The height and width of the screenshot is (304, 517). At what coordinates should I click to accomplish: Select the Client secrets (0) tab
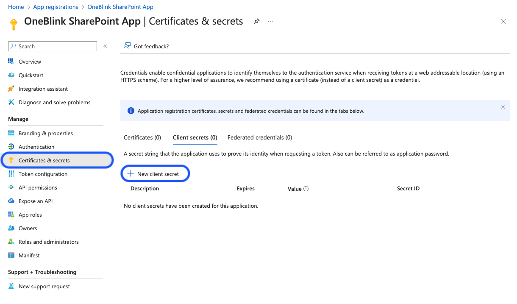195,137
